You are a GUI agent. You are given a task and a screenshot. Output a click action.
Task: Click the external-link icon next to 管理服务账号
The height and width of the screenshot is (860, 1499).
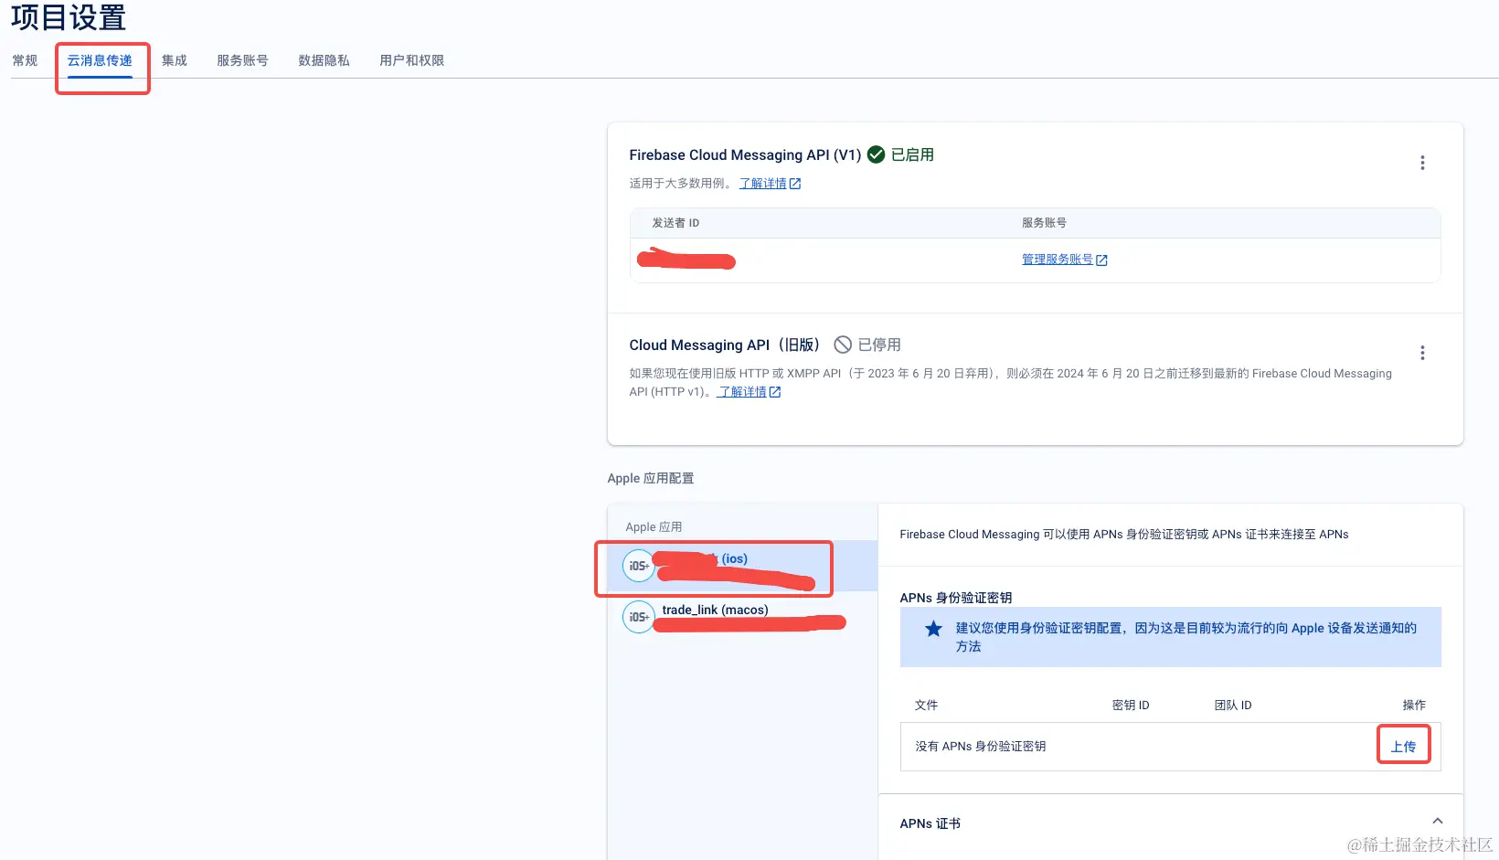point(1101,260)
